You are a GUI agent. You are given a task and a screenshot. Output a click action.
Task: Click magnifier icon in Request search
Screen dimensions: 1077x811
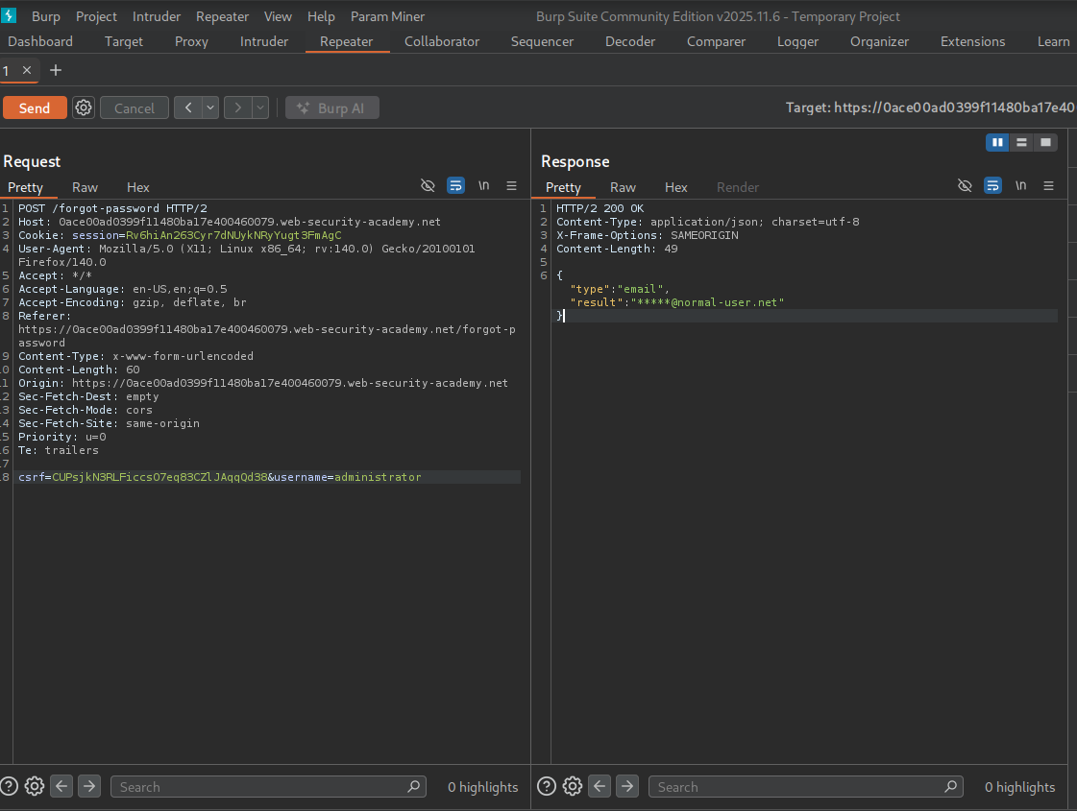pyautogui.click(x=413, y=786)
